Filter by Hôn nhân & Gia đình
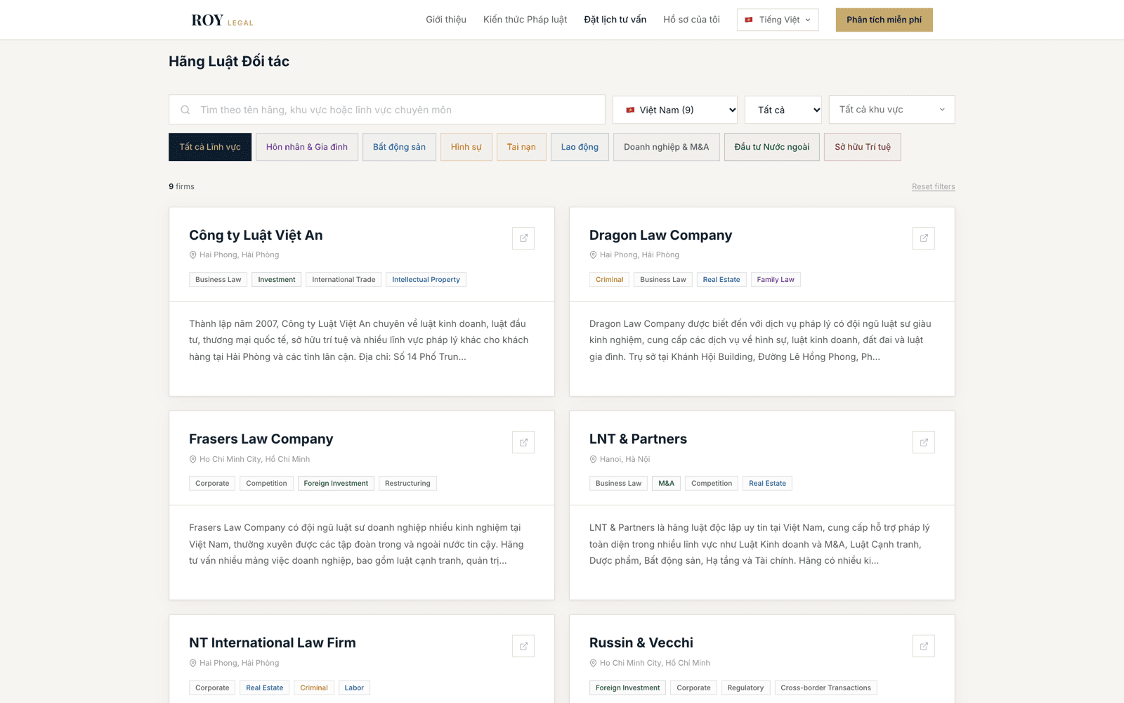 tap(307, 147)
